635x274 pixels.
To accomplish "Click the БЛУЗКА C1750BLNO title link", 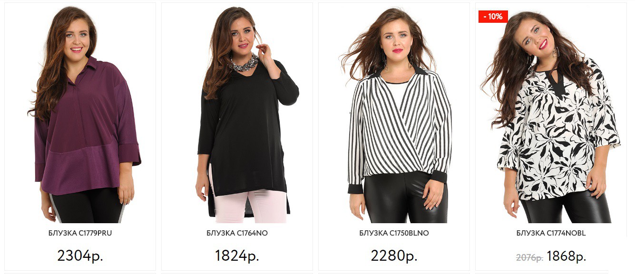I will 394,233.
